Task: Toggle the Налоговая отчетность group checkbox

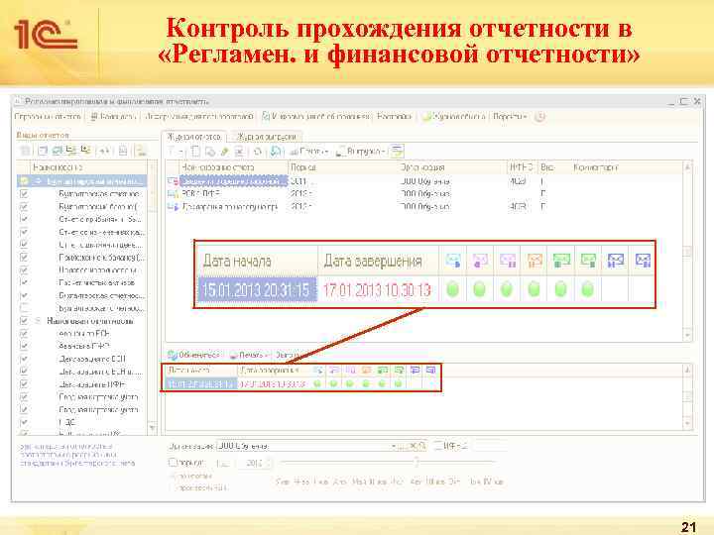Action: (x=24, y=321)
